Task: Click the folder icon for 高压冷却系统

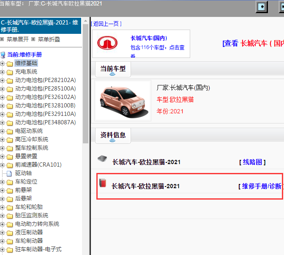Action: [10, 140]
